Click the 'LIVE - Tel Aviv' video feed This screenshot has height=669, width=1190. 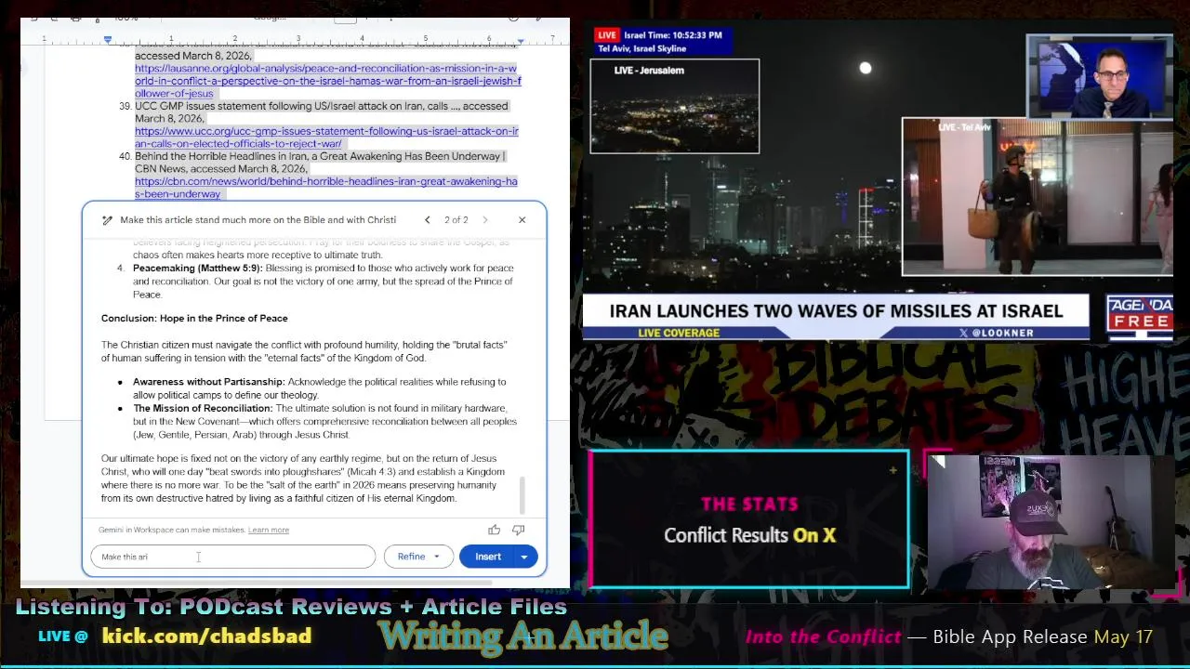click(1038, 197)
